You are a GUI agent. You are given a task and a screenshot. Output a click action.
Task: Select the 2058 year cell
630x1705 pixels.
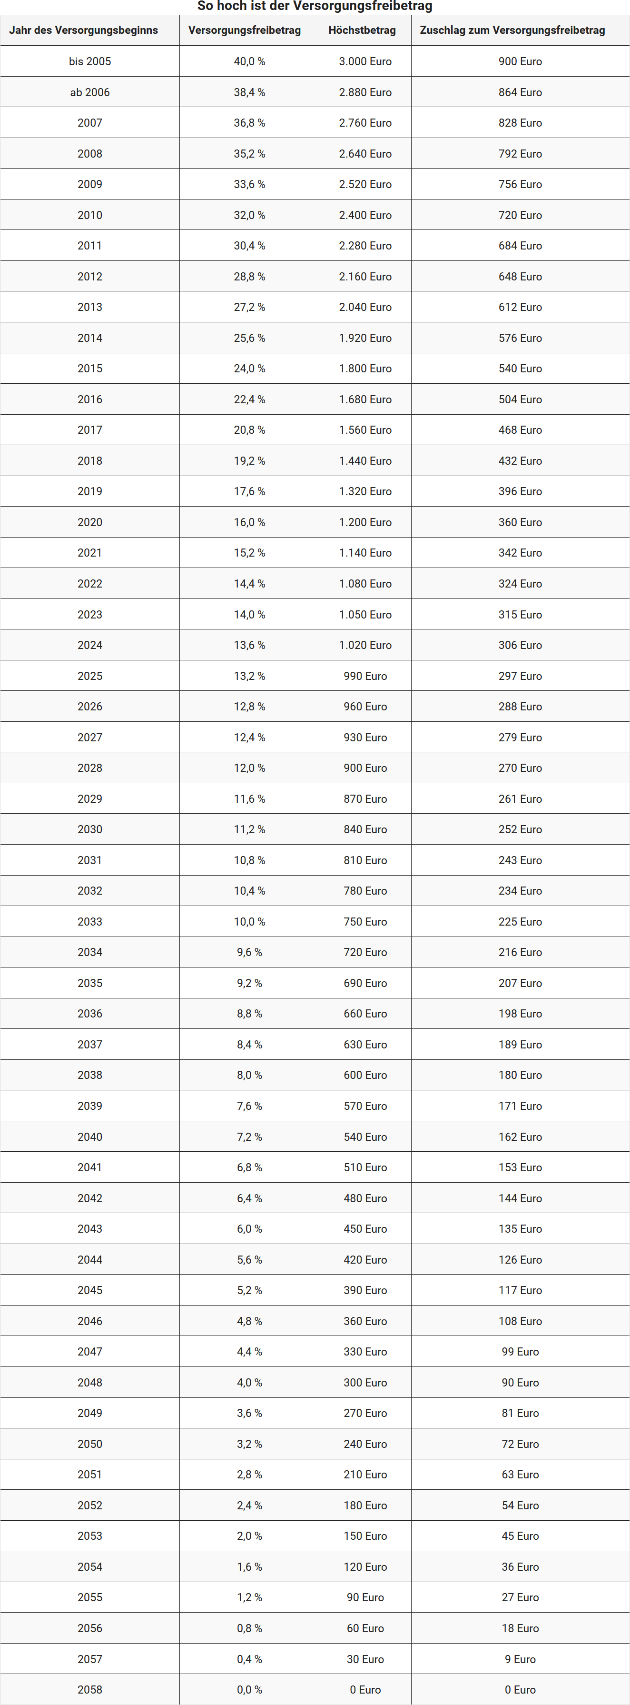90,1690
